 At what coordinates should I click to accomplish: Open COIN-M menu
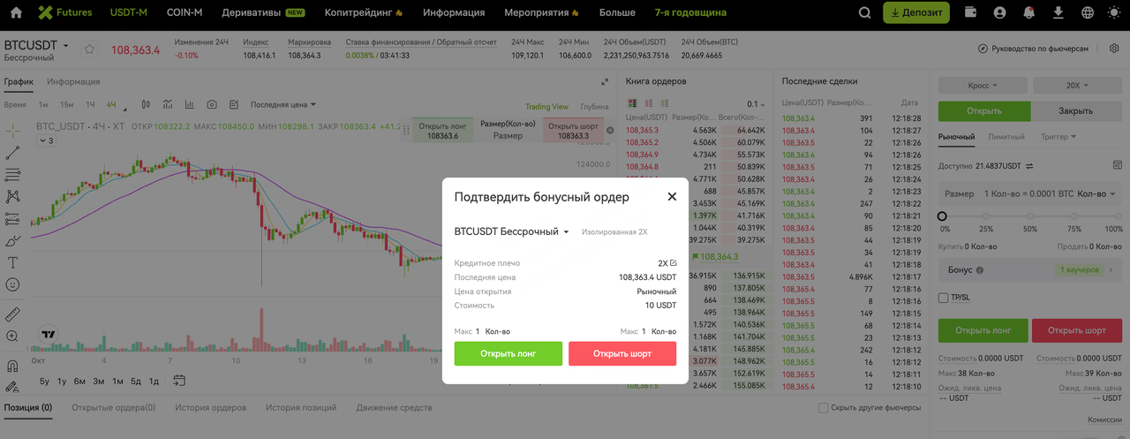point(185,13)
